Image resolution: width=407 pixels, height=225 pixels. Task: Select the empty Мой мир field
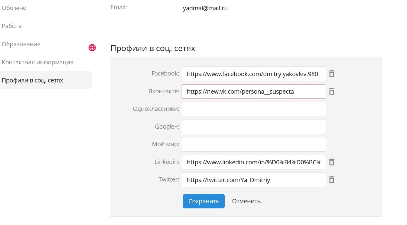(x=253, y=144)
